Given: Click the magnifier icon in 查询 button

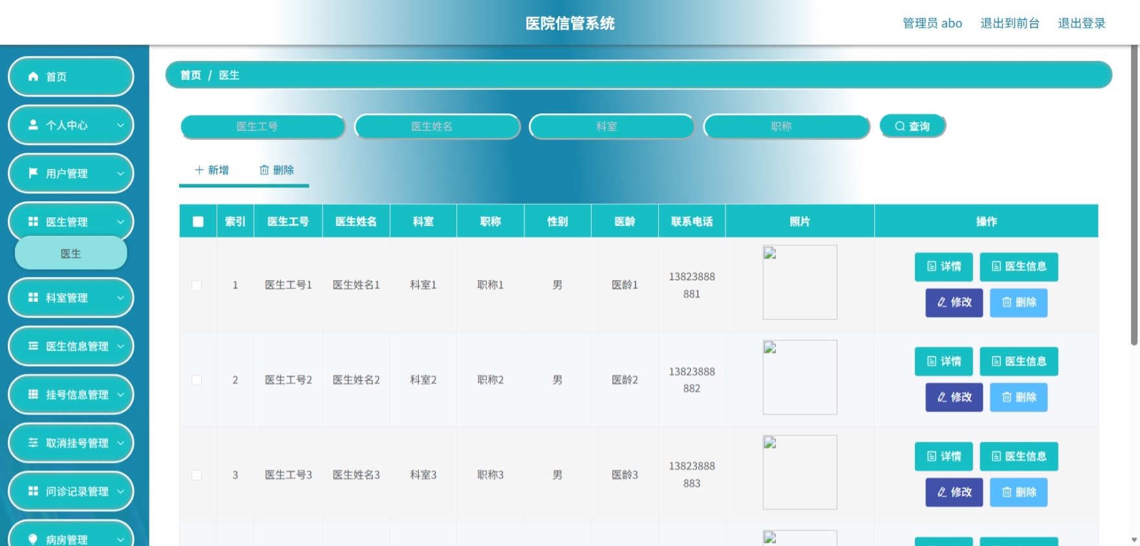Looking at the screenshot, I should [899, 126].
